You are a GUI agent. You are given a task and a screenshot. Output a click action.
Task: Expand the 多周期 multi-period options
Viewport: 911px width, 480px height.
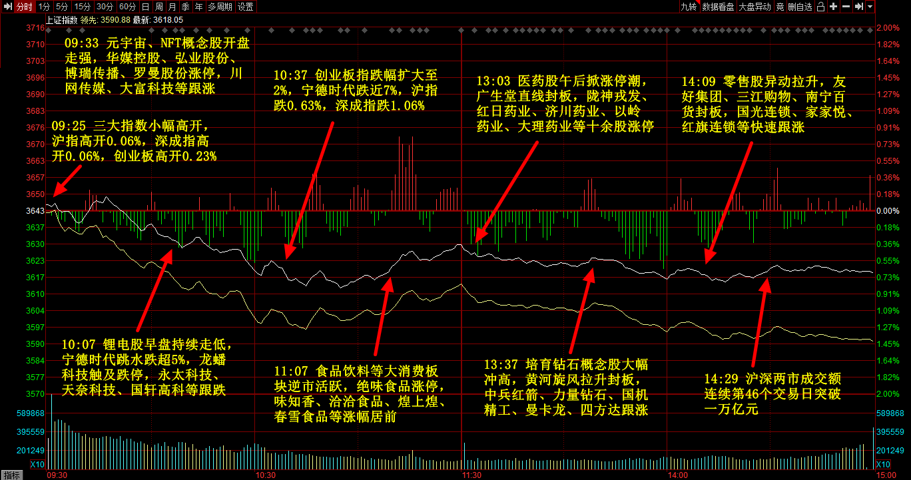tap(220, 7)
